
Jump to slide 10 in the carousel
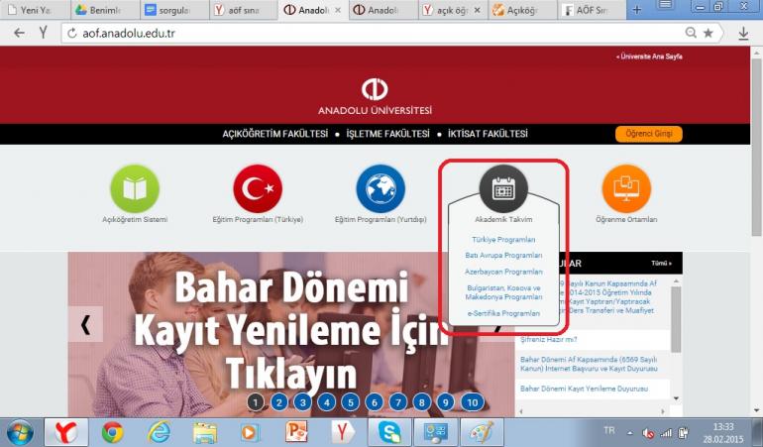pos(472,401)
